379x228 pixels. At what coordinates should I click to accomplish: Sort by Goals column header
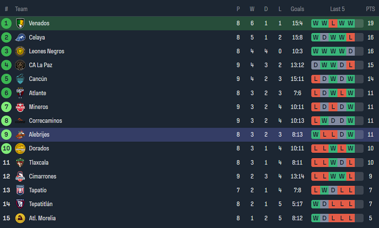[x=297, y=9]
